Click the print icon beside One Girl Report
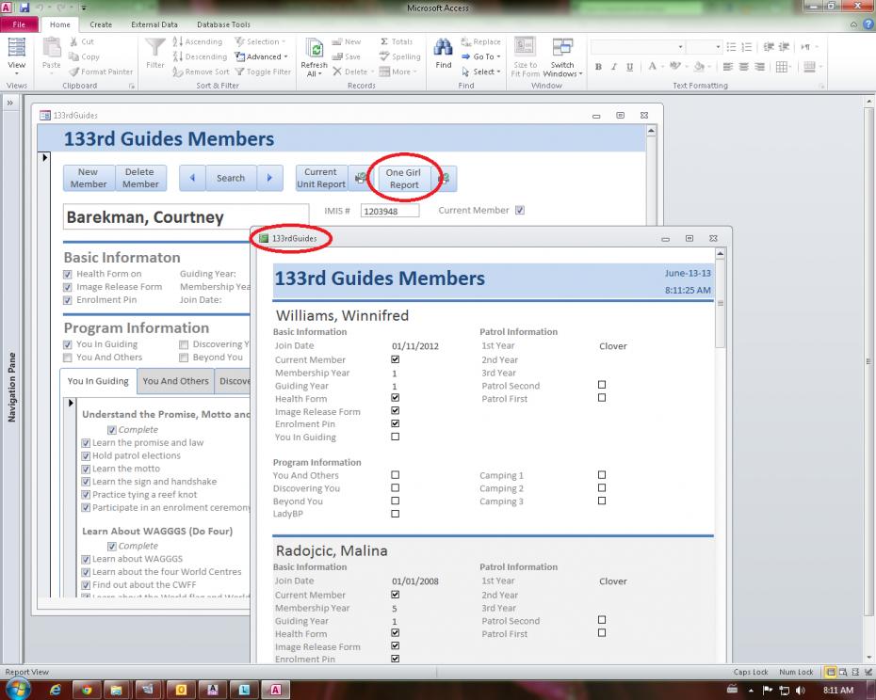Screen dimensions: 876x700 tap(445, 178)
